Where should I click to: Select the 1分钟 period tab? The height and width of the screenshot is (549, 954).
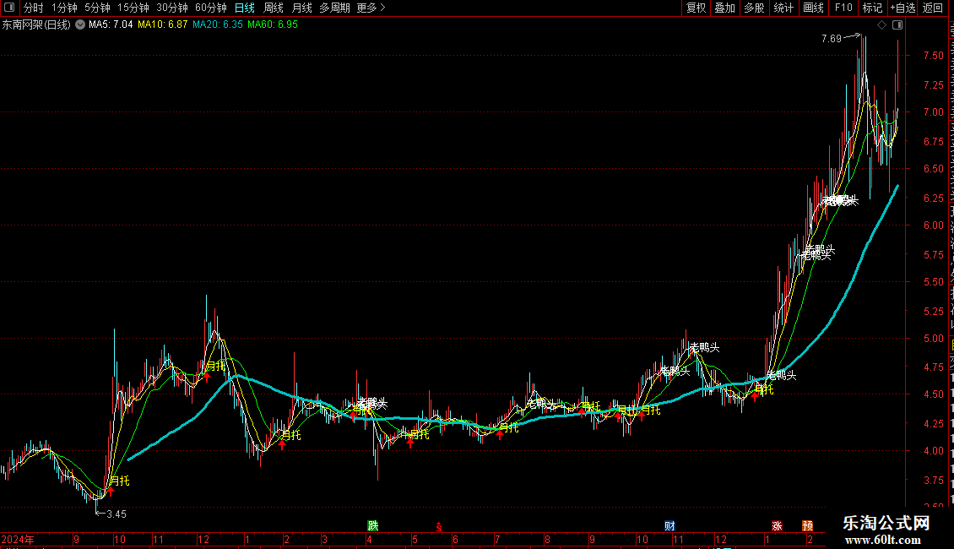[x=64, y=8]
